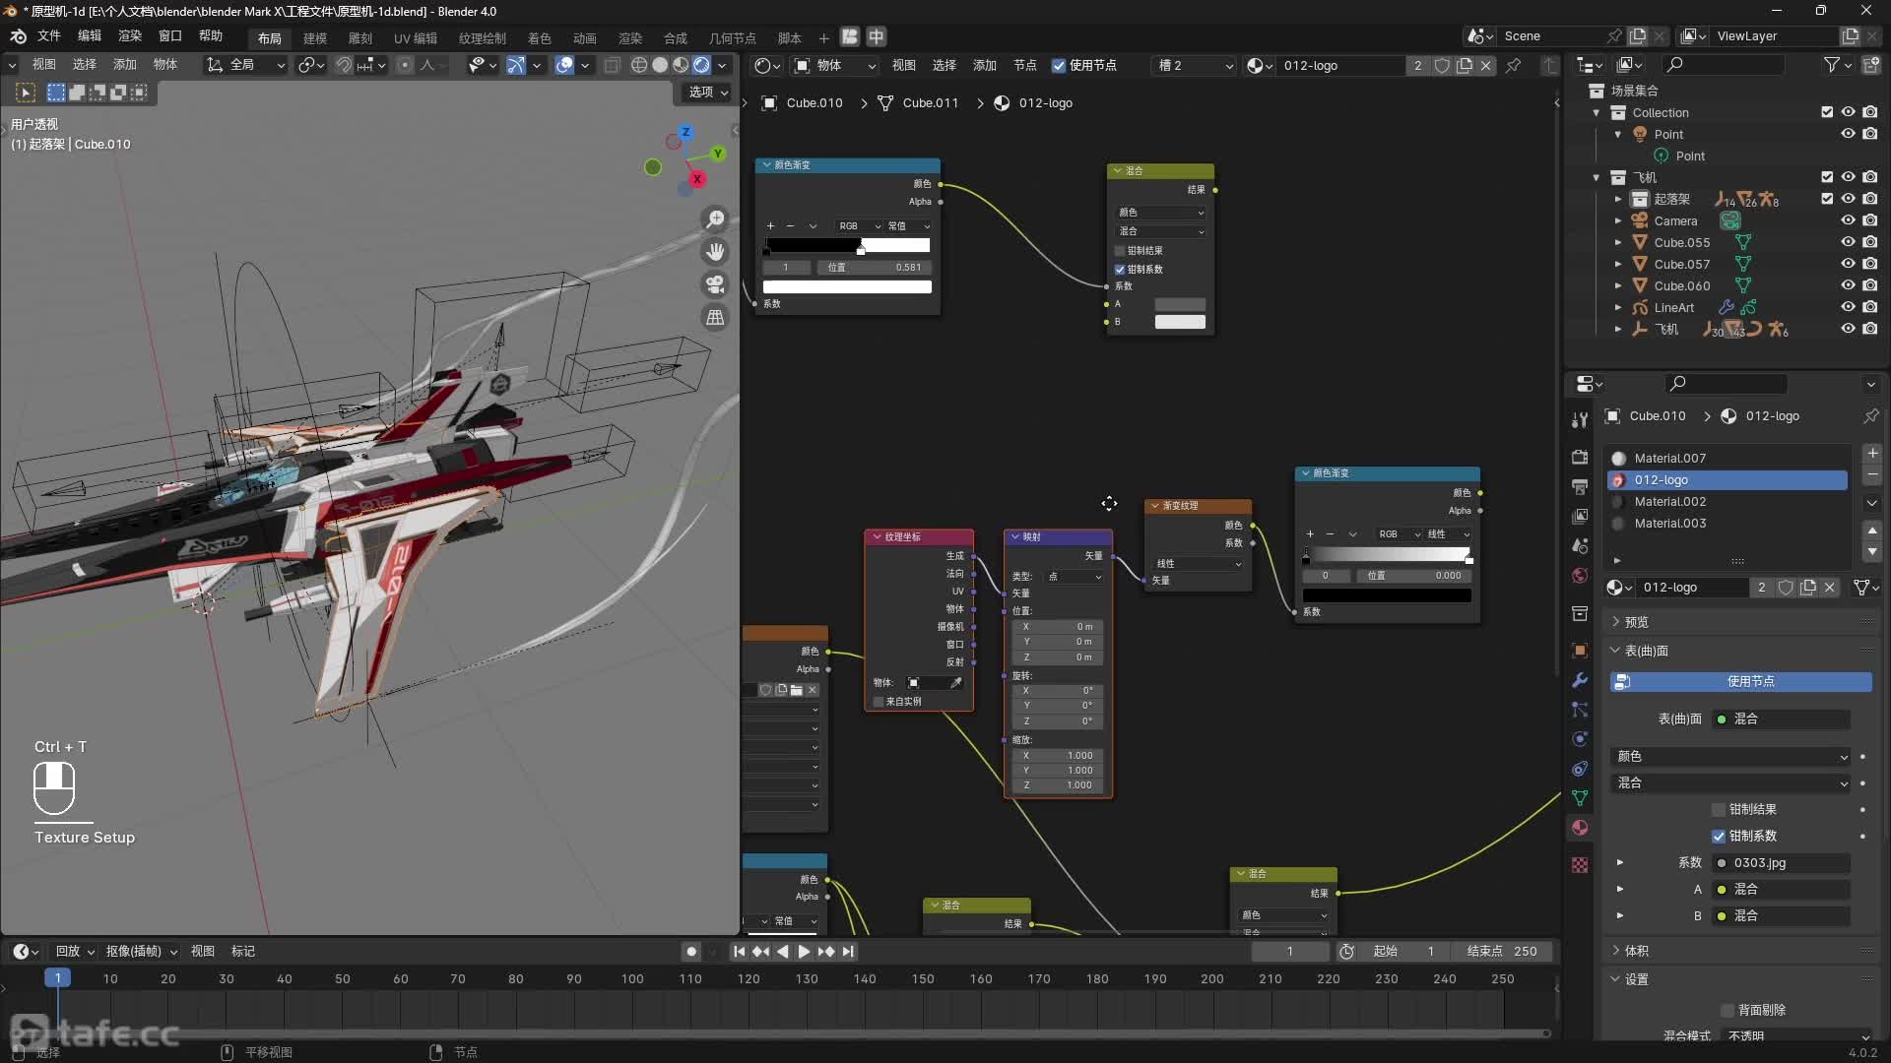Viewport: 1891px width, 1063px height.
Task: Open the 全局 transform orientation dropdown
Action: (246, 65)
